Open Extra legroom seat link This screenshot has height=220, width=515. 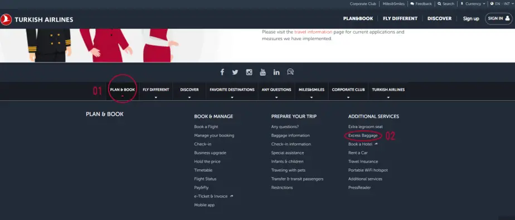tap(366, 127)
